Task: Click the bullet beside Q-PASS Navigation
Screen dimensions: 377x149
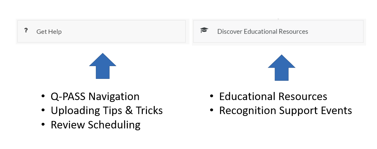Action: tap(43, 97)
